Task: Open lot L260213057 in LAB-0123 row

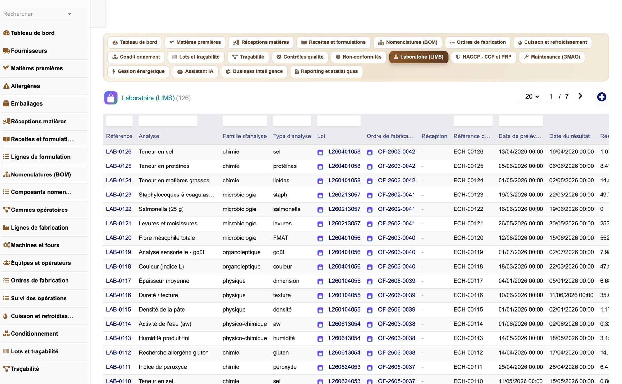Action: click(344, 195)
